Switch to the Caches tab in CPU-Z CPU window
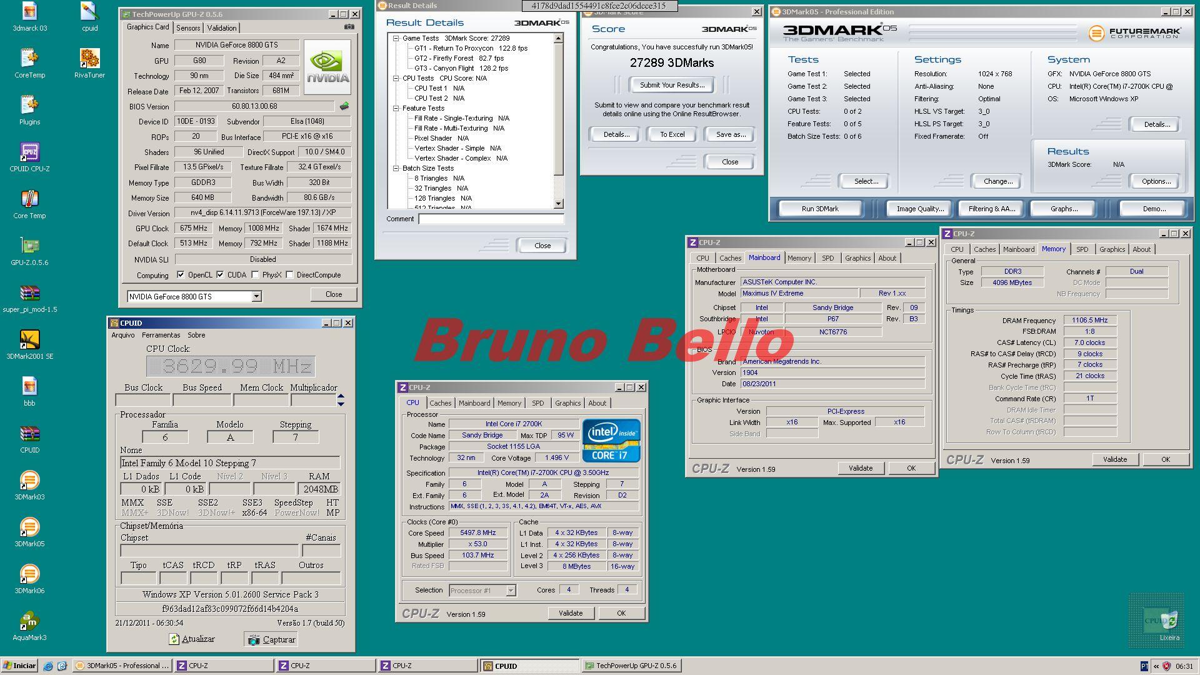1200x675 pixels. pos(440,403)
